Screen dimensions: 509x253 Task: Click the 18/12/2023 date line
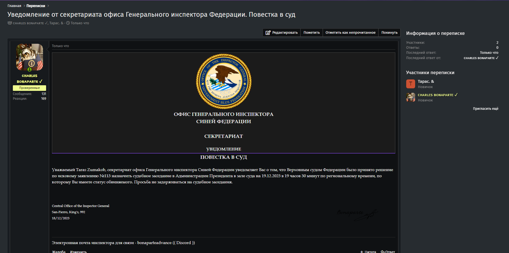60,218
